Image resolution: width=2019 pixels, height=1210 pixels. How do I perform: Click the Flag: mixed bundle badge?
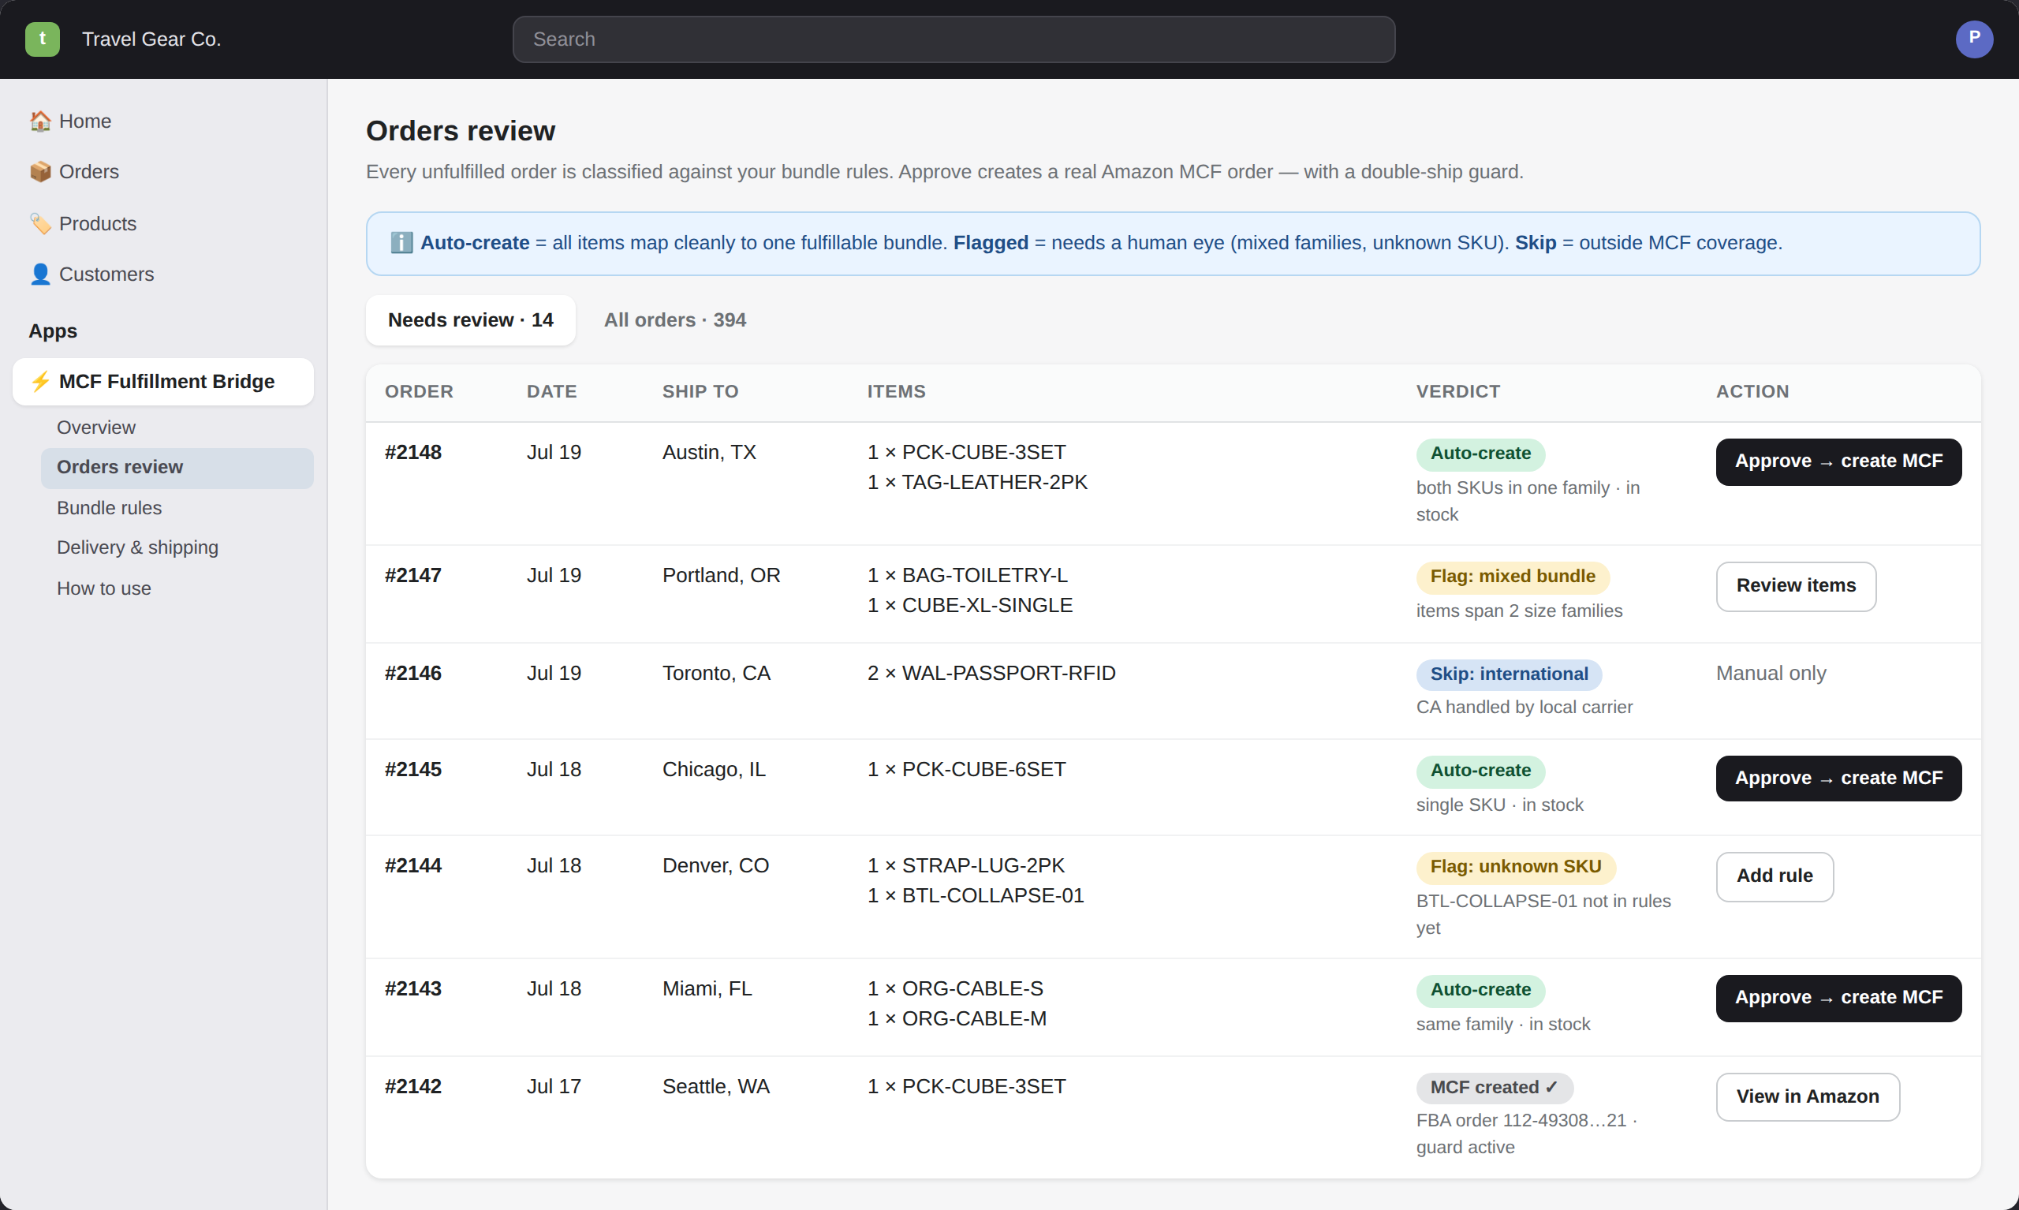point(1513,577)
